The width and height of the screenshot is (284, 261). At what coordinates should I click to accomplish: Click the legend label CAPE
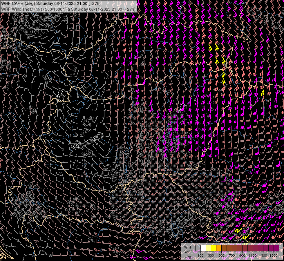click(x=188, y=252)
